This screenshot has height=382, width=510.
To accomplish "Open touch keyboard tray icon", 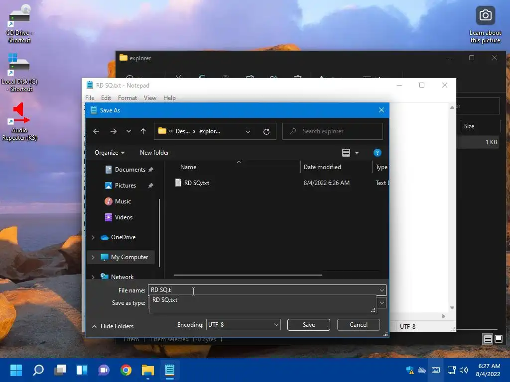I will [436, 370].
